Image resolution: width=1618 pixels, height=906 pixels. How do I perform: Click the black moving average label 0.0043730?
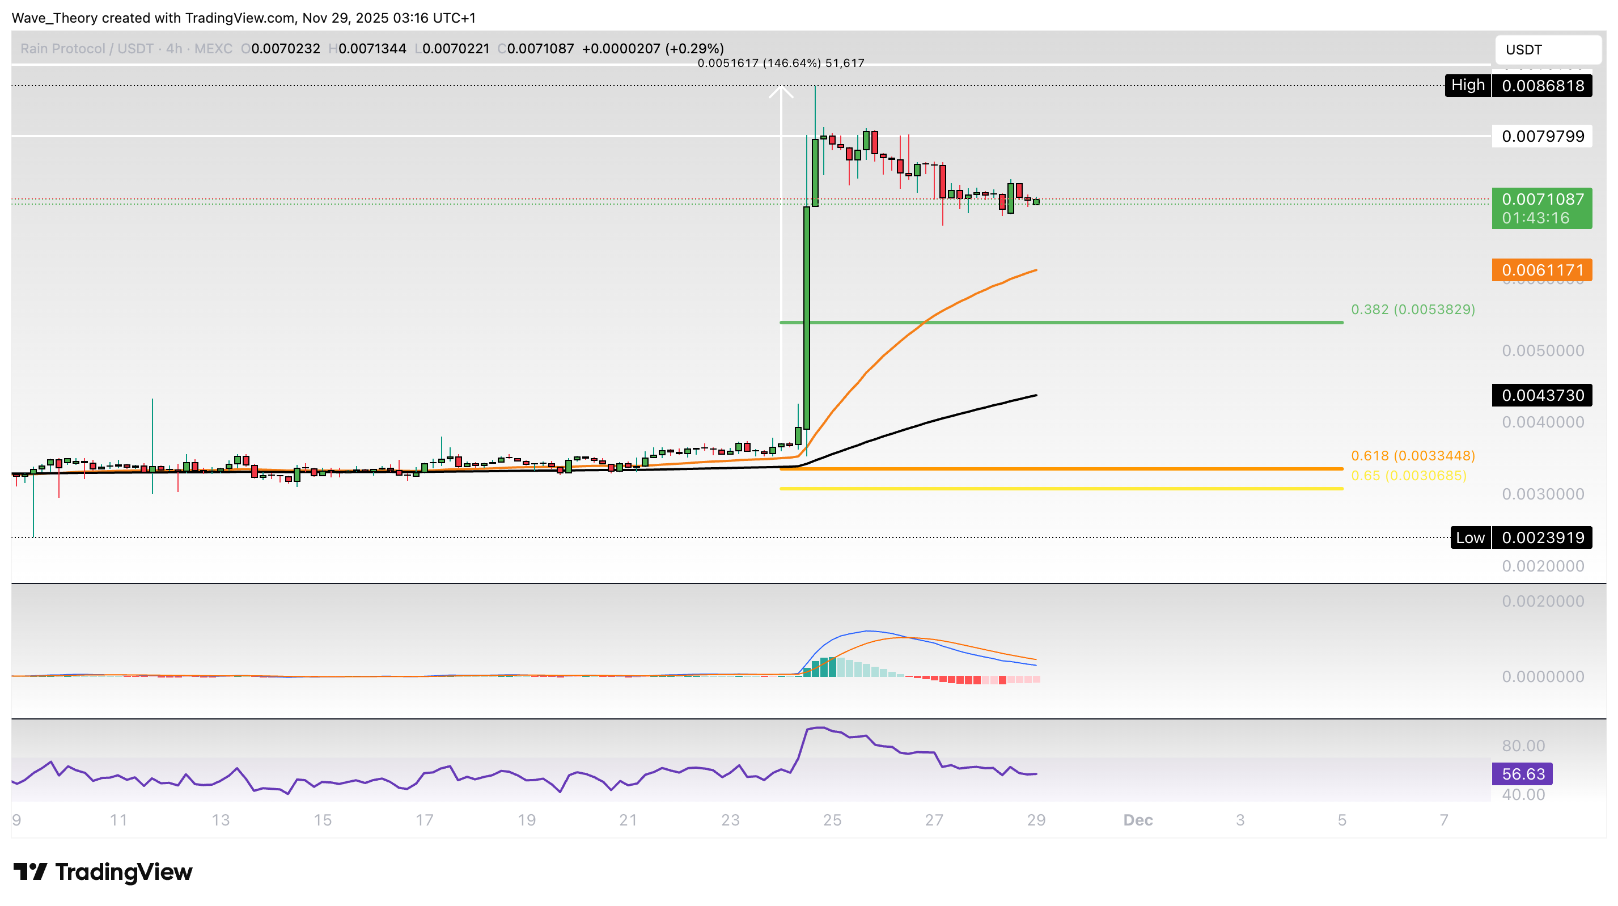pos(1542,395)
